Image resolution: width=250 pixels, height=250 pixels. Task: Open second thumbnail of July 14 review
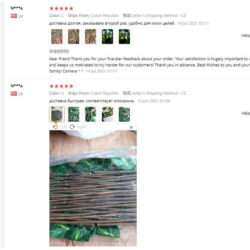click(x=74, y=37)
